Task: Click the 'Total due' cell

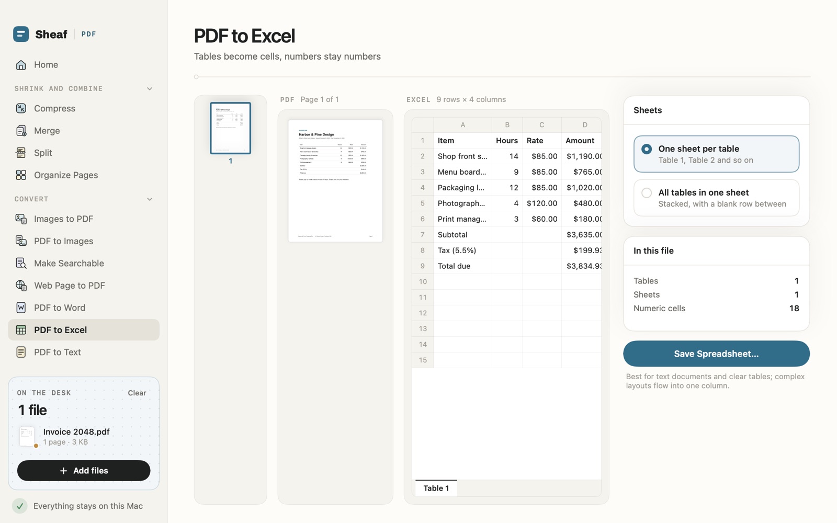Action: point(462,266)
